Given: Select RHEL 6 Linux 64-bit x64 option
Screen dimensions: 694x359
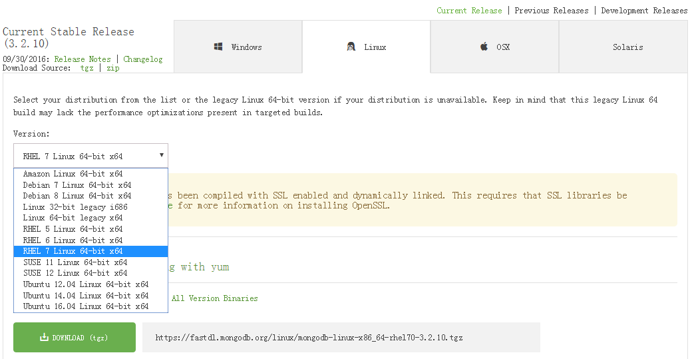Looking at the screenshot, I should click(90, 240).
